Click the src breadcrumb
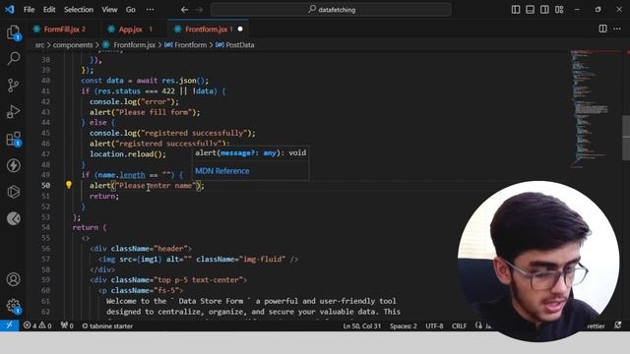 [39, 45]
